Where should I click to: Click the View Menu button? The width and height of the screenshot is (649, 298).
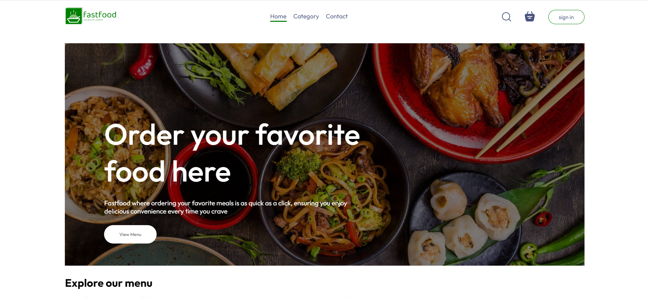pyautogui.click(x=130, y=234)
